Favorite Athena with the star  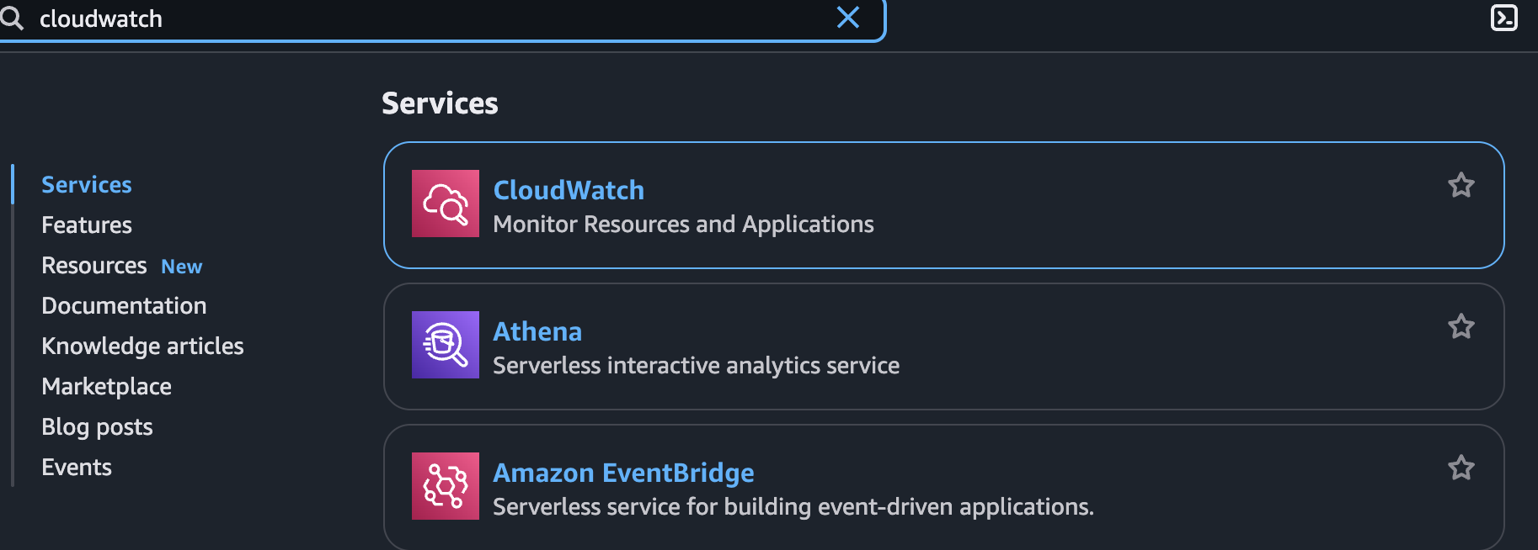[x=1461, y=326]
